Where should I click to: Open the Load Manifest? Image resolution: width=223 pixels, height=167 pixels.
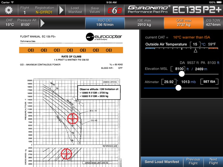pyautogui.click(x=75, y=10)
